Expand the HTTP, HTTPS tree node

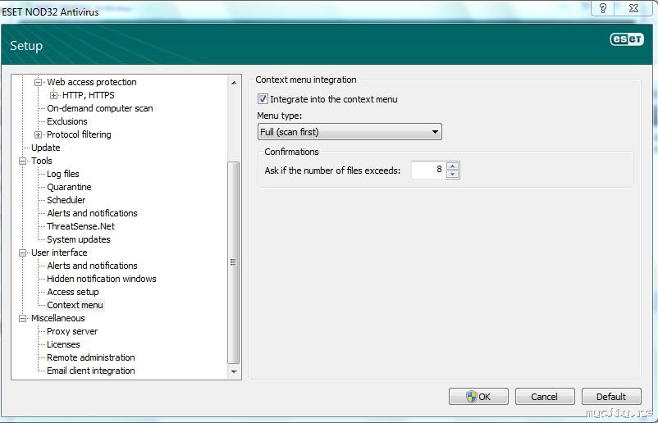[x=53, y=95]
